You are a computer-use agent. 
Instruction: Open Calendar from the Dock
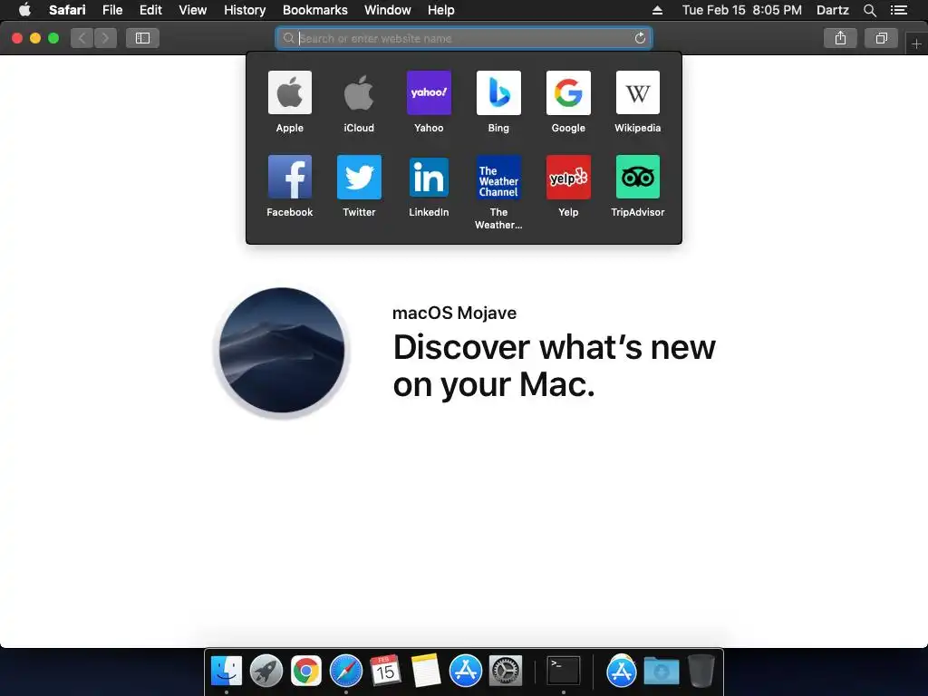click(x=385, y=671)
